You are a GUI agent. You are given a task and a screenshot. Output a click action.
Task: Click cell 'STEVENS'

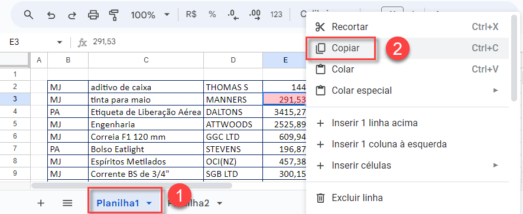pyautogui.click(x=233, y=149)
